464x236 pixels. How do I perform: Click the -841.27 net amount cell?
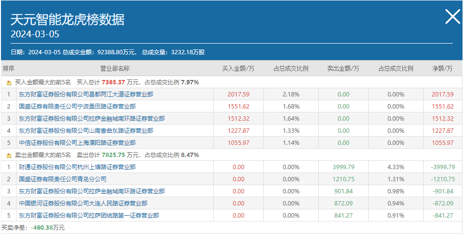click(443, 216)
